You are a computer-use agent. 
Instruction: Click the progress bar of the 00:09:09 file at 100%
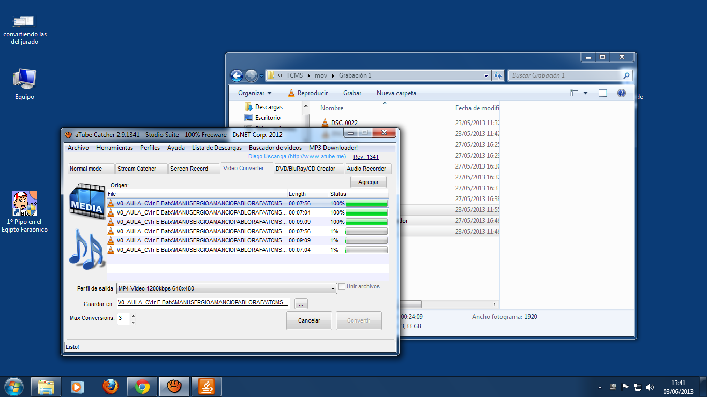pyautogui.click(x=366, y=222)
